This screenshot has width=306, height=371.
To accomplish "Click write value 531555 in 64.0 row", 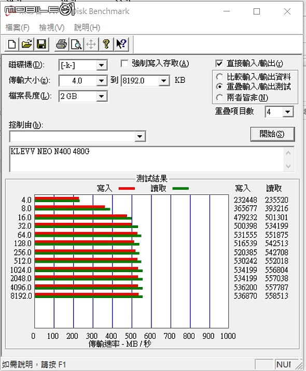I will coord(245,235).
